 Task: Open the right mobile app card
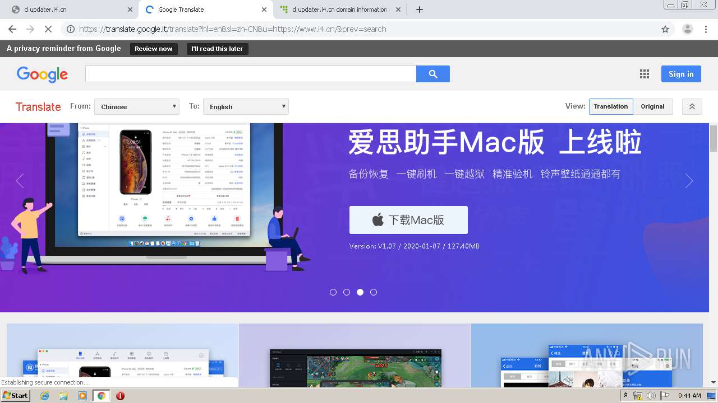click(587, 355)
